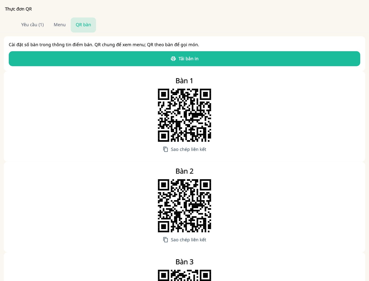Click the Bàn 3 QR code

pos(184,275)
